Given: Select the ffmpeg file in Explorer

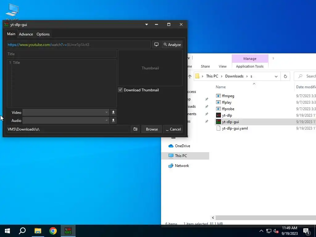Looking at the screenshot, I should [x=228, y=96].
